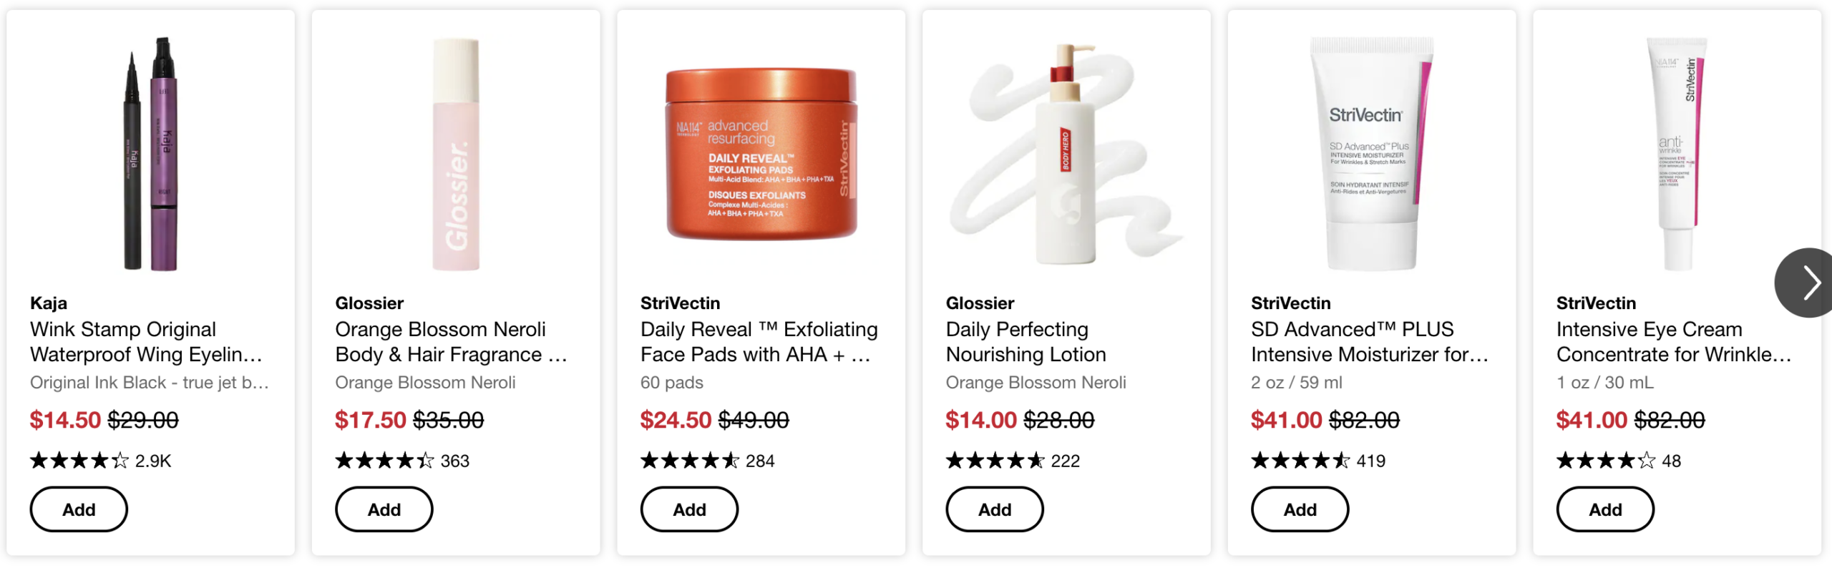1832x568 pixels.
Task: Add Glossier Daily Perfecting Lotion
Action: 995,509
